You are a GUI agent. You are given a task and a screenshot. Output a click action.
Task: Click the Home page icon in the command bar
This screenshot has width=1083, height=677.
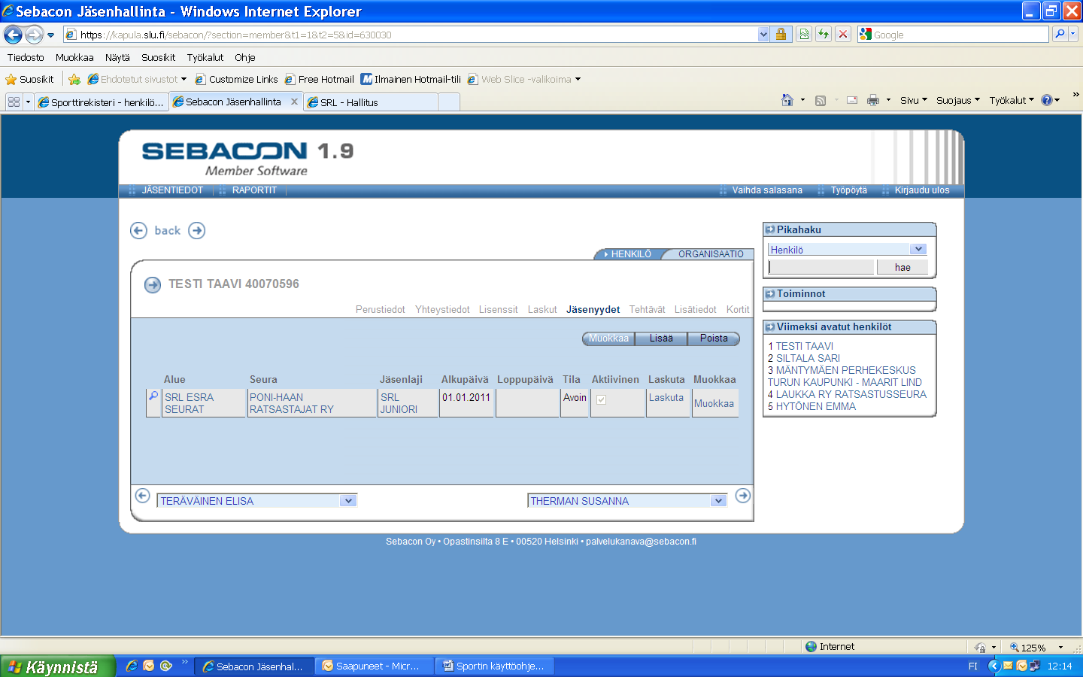pos(787,100)
